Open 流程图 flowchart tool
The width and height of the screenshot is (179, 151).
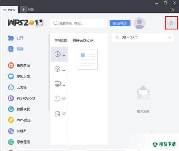pos(17,131)
